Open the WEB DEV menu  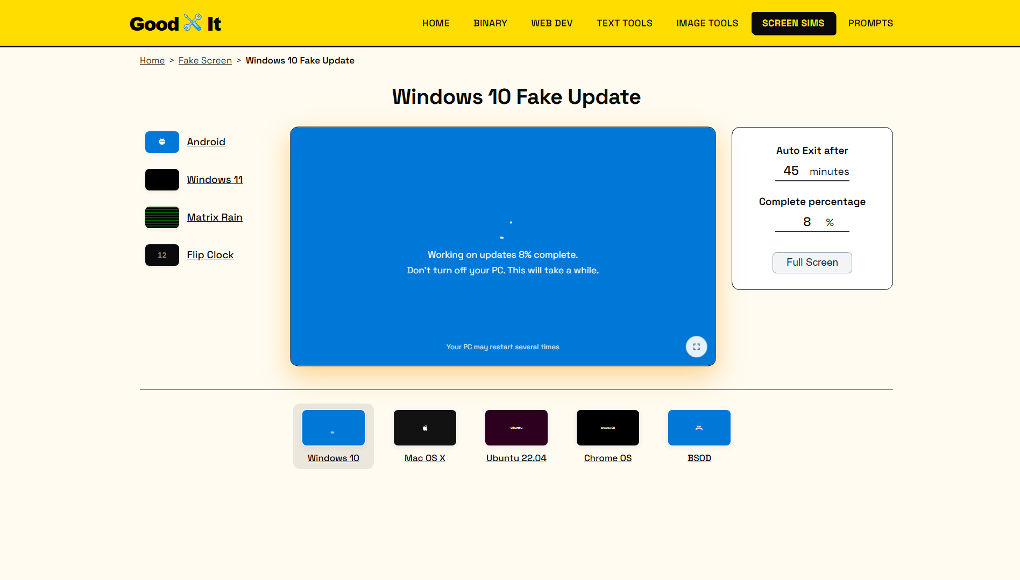[x=552, y=23]
